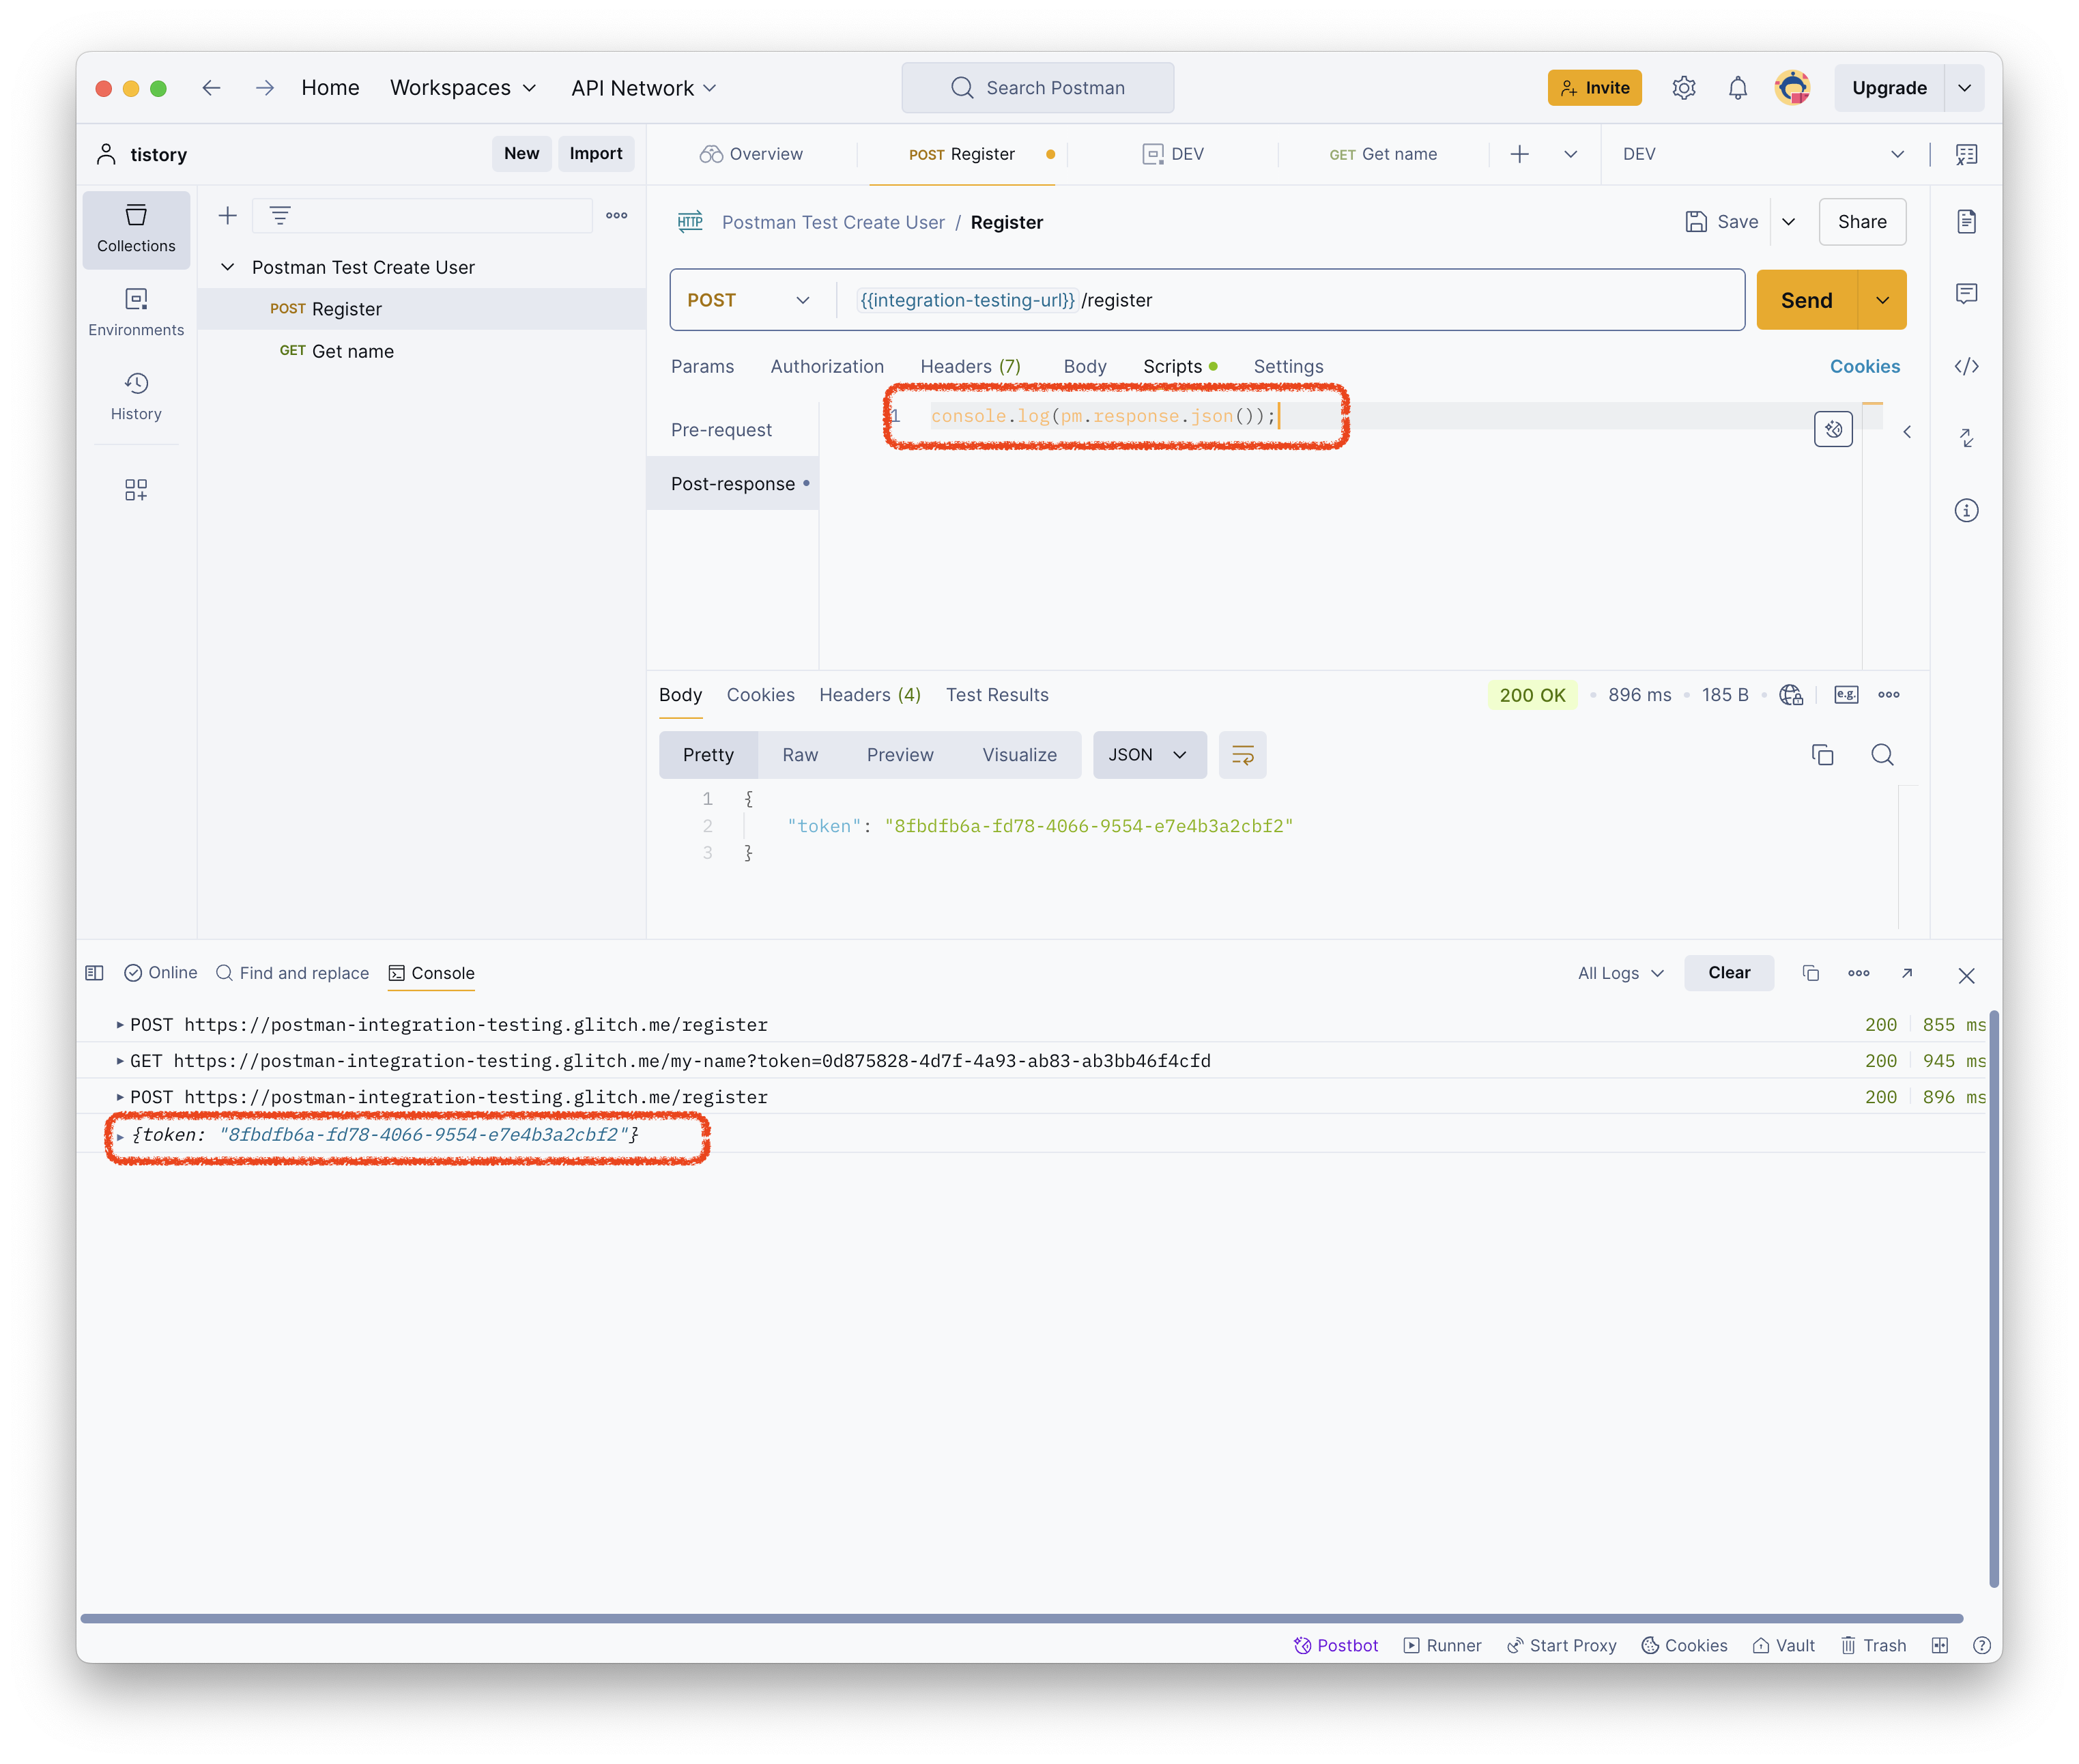Click the console vertical scrollbar

point(1993,1300)
